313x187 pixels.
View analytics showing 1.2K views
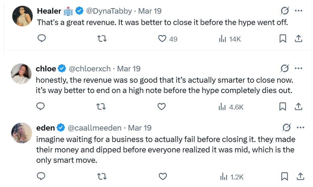pyautogui.click(x=232, y=177)
